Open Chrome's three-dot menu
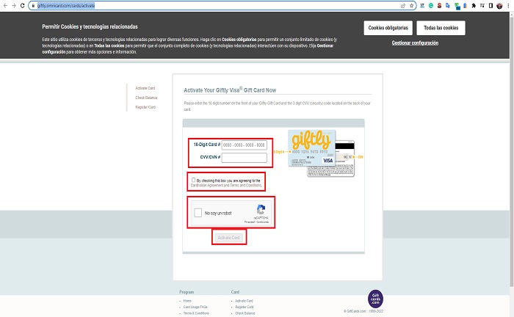This screenshot has width=514, height=317. [508, 6]
